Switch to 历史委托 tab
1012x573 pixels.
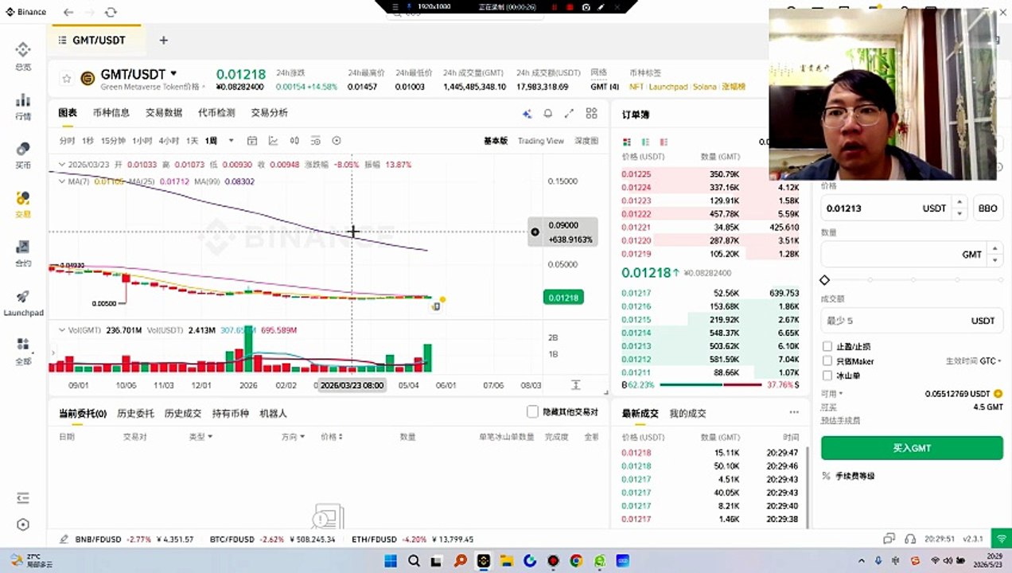(135, 414)
